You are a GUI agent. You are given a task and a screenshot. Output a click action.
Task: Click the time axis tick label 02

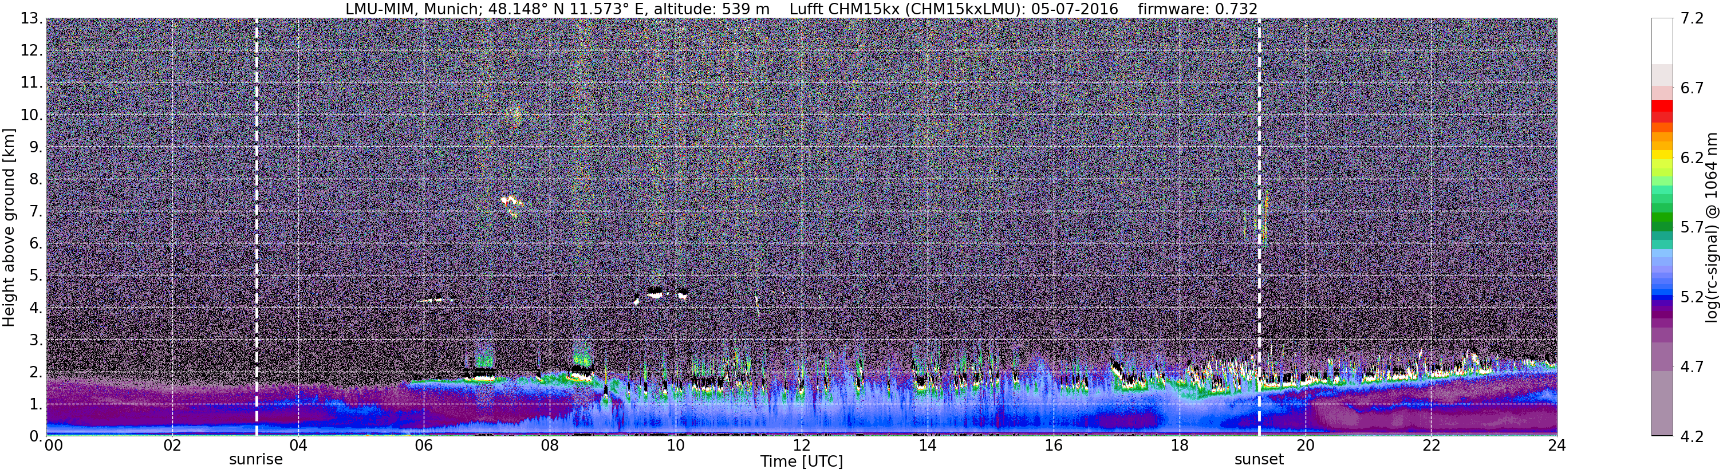[172, 446]
